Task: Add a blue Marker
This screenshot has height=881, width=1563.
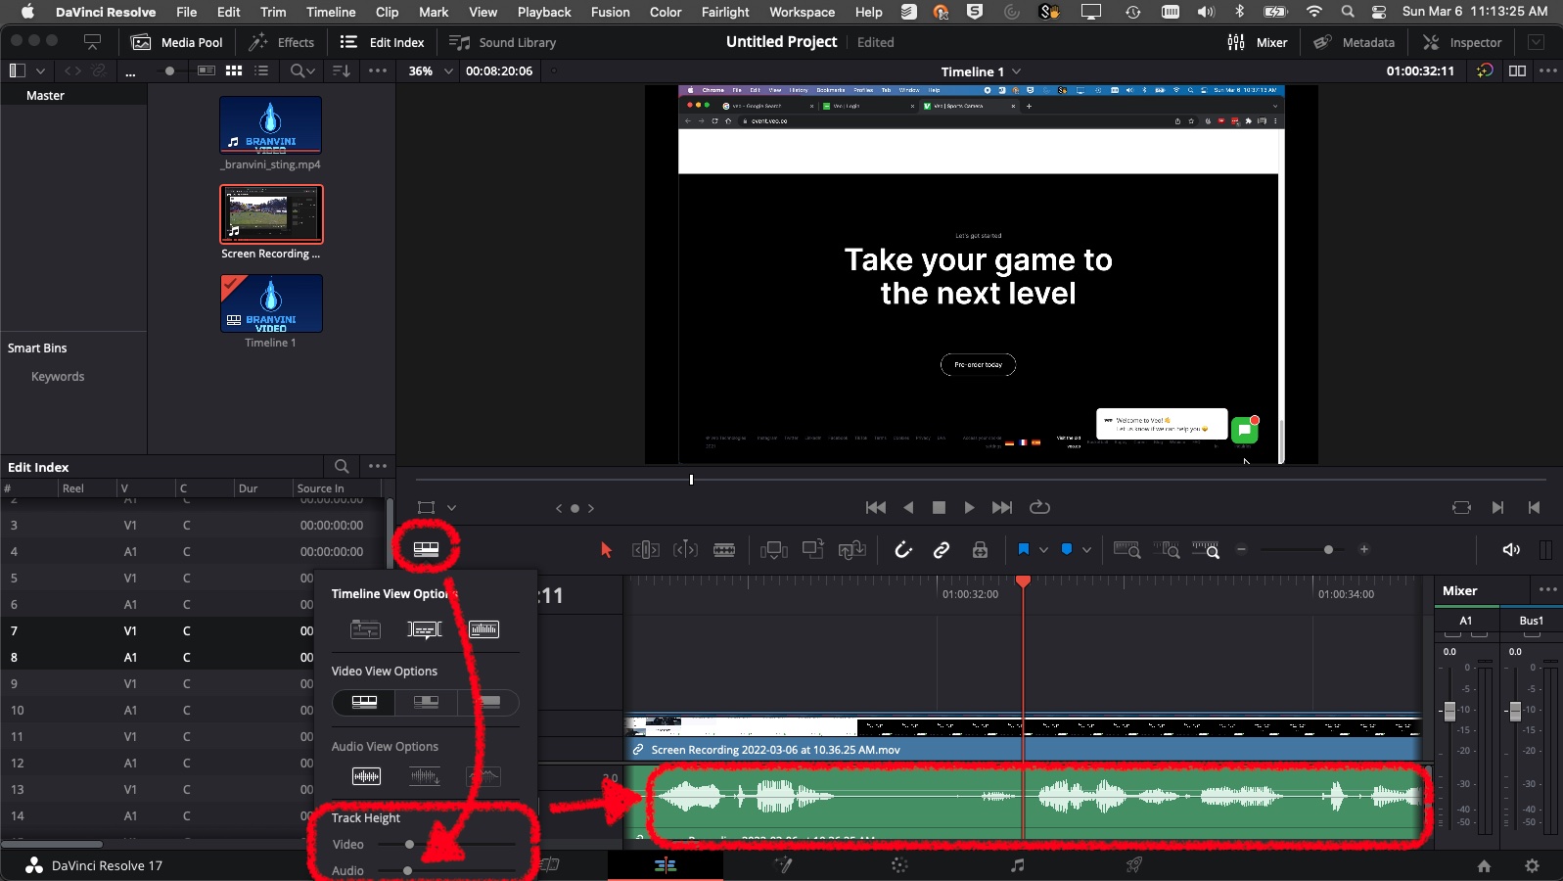Action: tap(1067, 549)
